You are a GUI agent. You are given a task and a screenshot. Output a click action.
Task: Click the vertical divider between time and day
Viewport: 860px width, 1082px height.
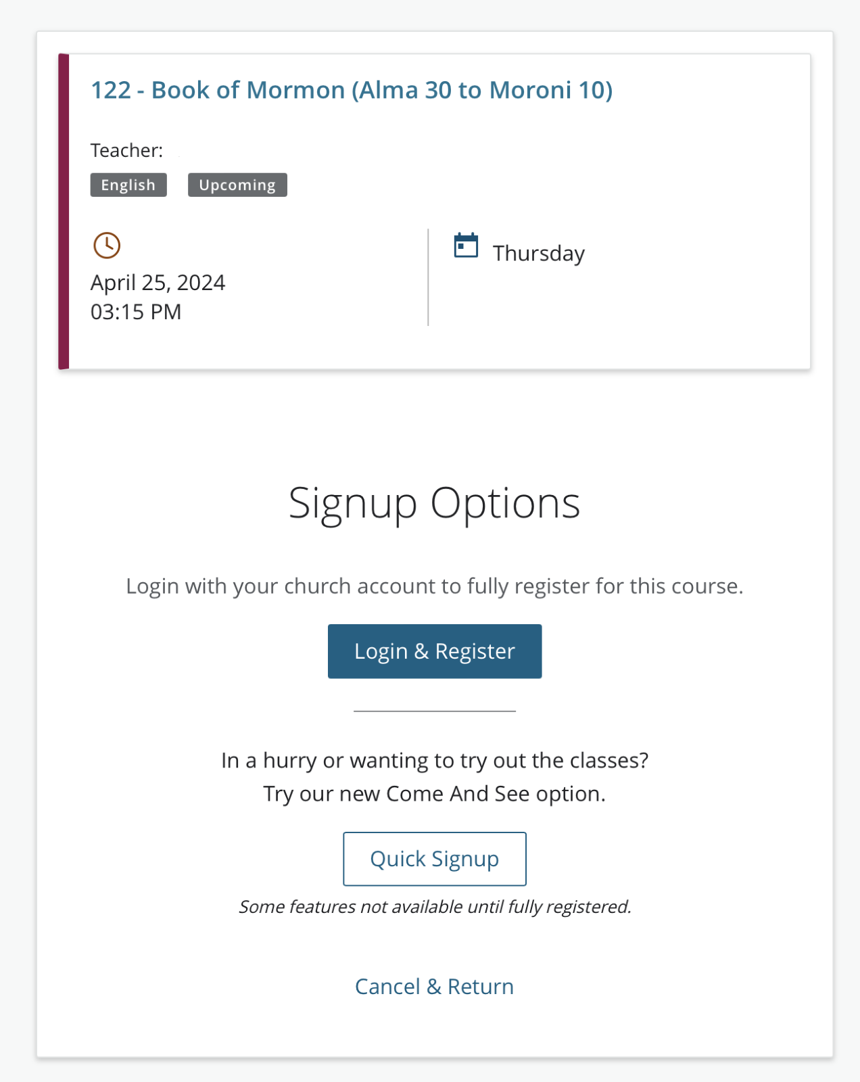(x=428, y=277)
